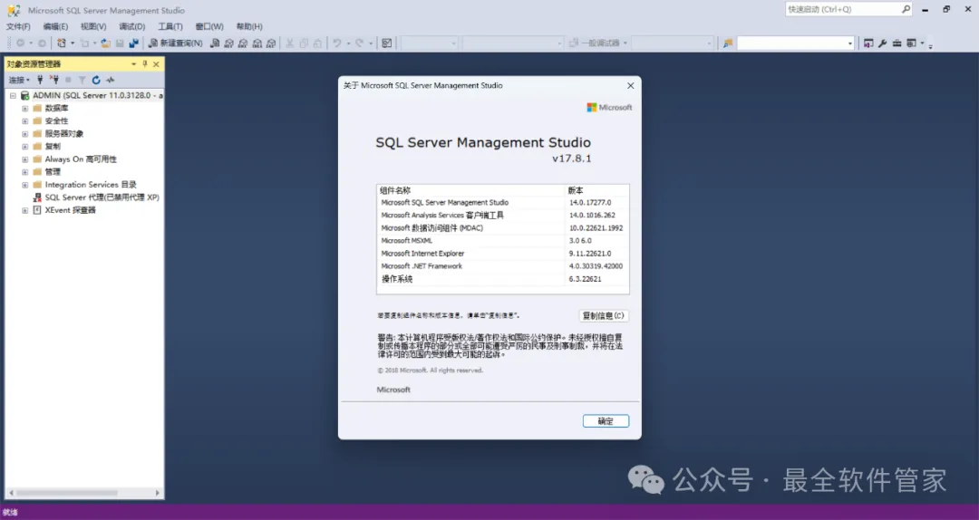This screenshot has height=520, width=979.
Task: Click the toolbar overflow options arrow
Action: [930, 45]
